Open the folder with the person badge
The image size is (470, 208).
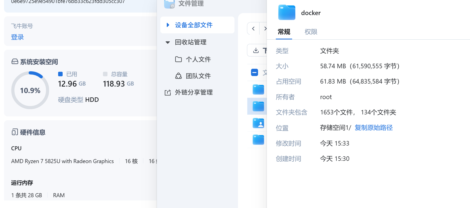point(258,123)
